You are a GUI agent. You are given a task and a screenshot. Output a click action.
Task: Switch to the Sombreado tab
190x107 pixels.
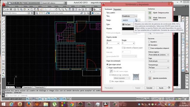[108, 9]
